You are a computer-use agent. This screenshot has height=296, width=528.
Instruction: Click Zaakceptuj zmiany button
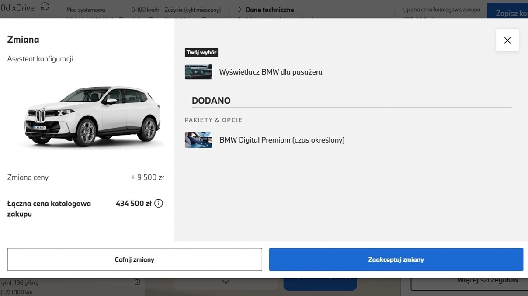(x=396, y=259)
